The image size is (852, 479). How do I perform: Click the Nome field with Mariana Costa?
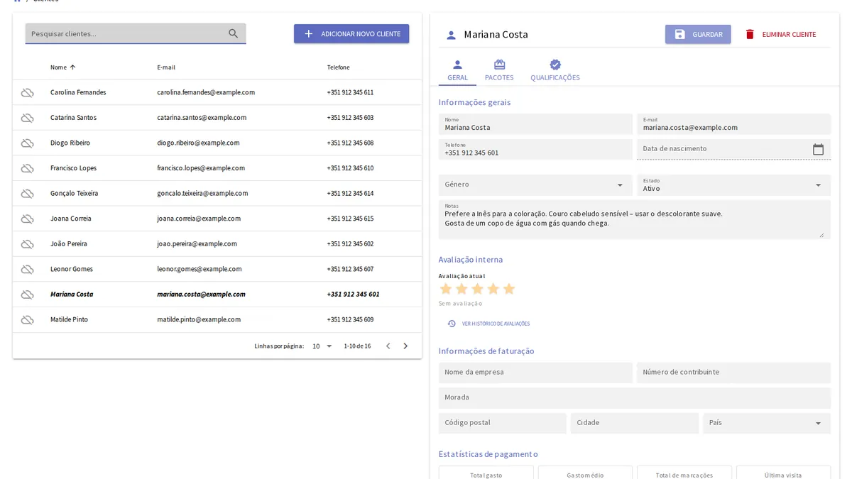[535, 124]
